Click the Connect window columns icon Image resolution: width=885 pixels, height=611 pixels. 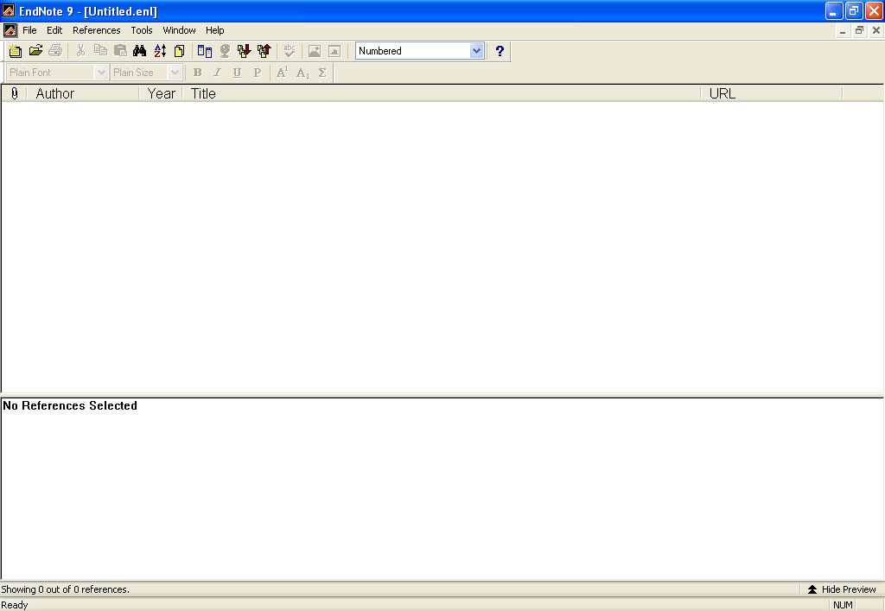(x=204, y=51)
